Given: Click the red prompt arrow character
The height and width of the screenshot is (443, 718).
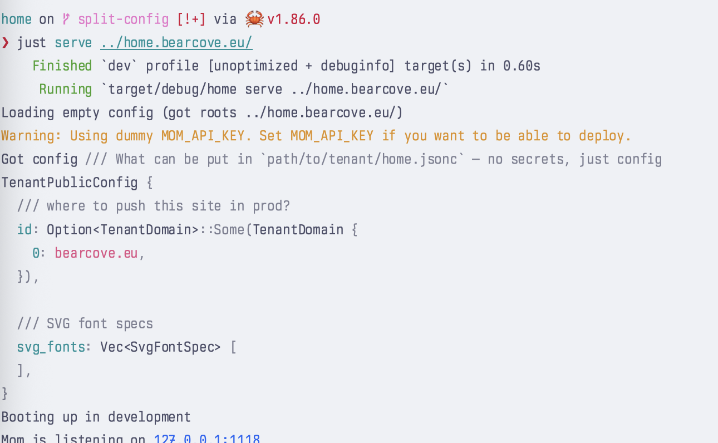Looking at the screenshot, I should point(6,43).
